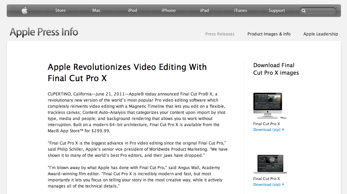Download the iMac image zip file

tap(267, 130)
